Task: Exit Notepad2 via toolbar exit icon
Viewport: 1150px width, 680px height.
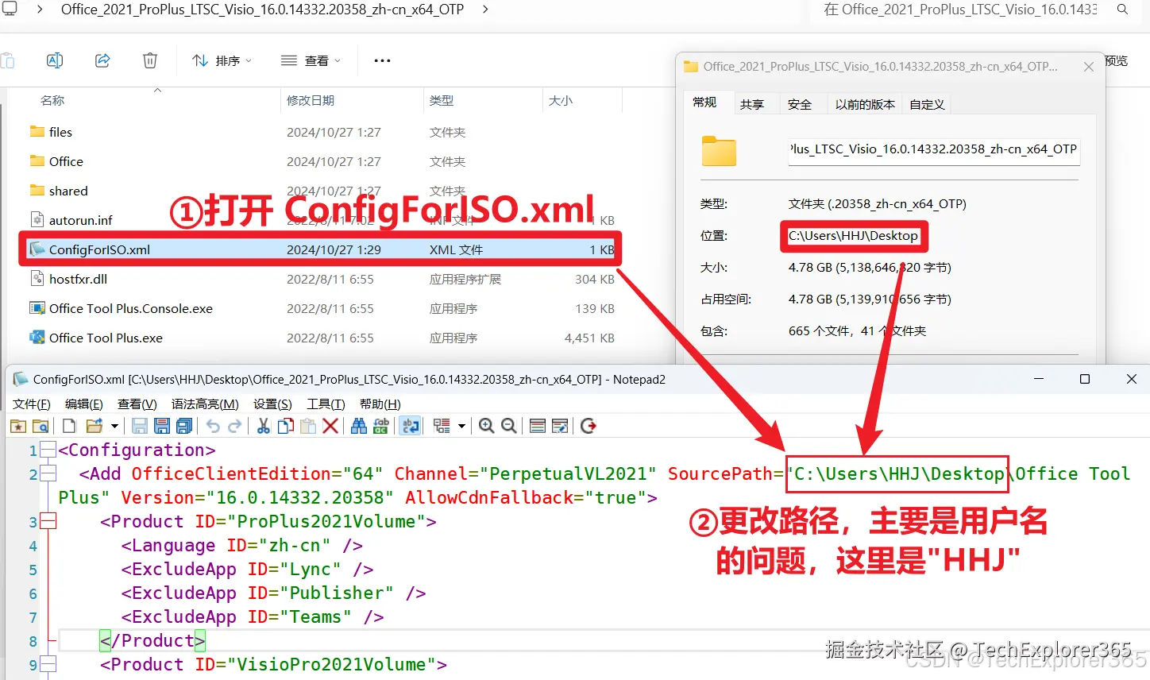Action: tap(589, 427)
